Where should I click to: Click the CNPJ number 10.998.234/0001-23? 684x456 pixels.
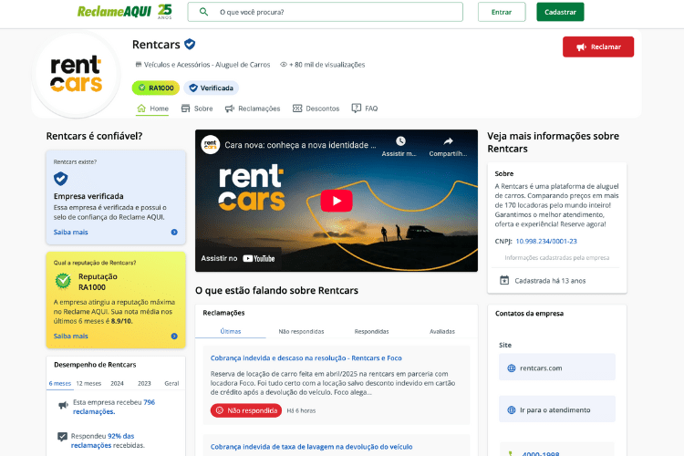coord(546,241)
